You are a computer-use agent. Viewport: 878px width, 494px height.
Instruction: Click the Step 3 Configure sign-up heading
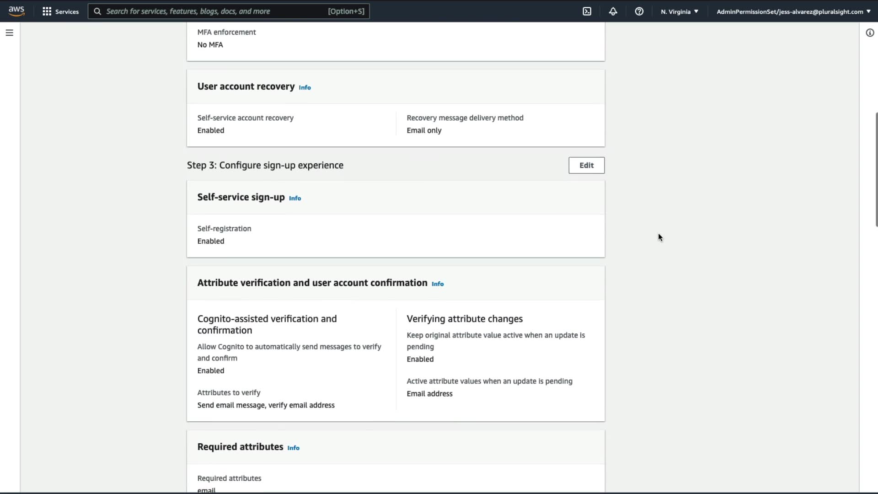265,165
